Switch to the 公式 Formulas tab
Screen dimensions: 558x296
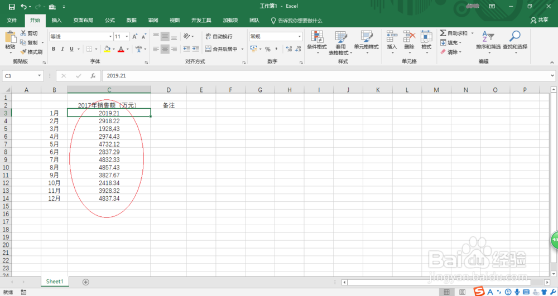point(110,20)
